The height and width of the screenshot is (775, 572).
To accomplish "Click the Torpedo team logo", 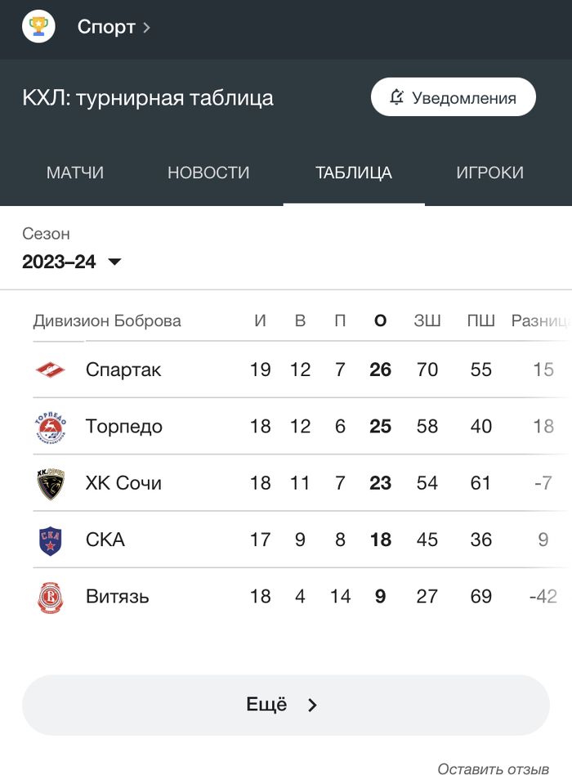I will tap(51, 427).
